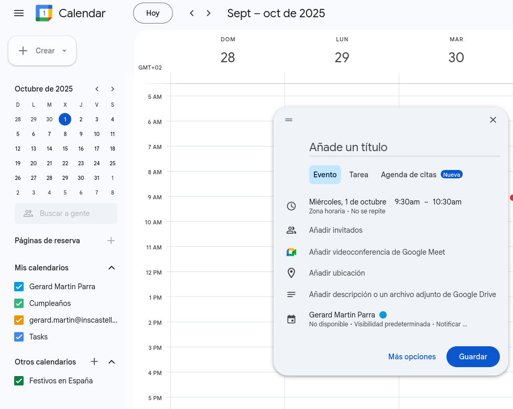The width and height of the screenshot is (513, 409).
Task: Click plus icon beside Páginas de reserva
Action: pos(111,241)
